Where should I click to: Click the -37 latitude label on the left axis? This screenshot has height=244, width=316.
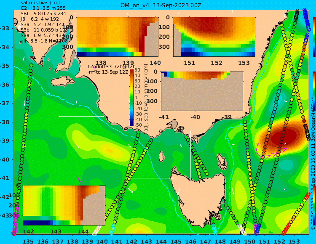[x=5, y=103]
